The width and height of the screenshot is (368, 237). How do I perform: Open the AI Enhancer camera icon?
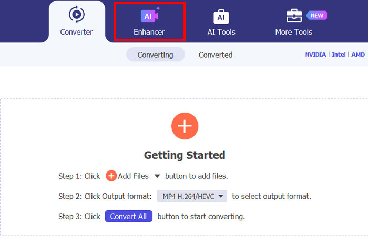[x=149, y=15]
